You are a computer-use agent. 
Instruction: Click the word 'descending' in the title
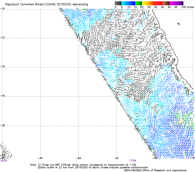[x=80, y=4]
